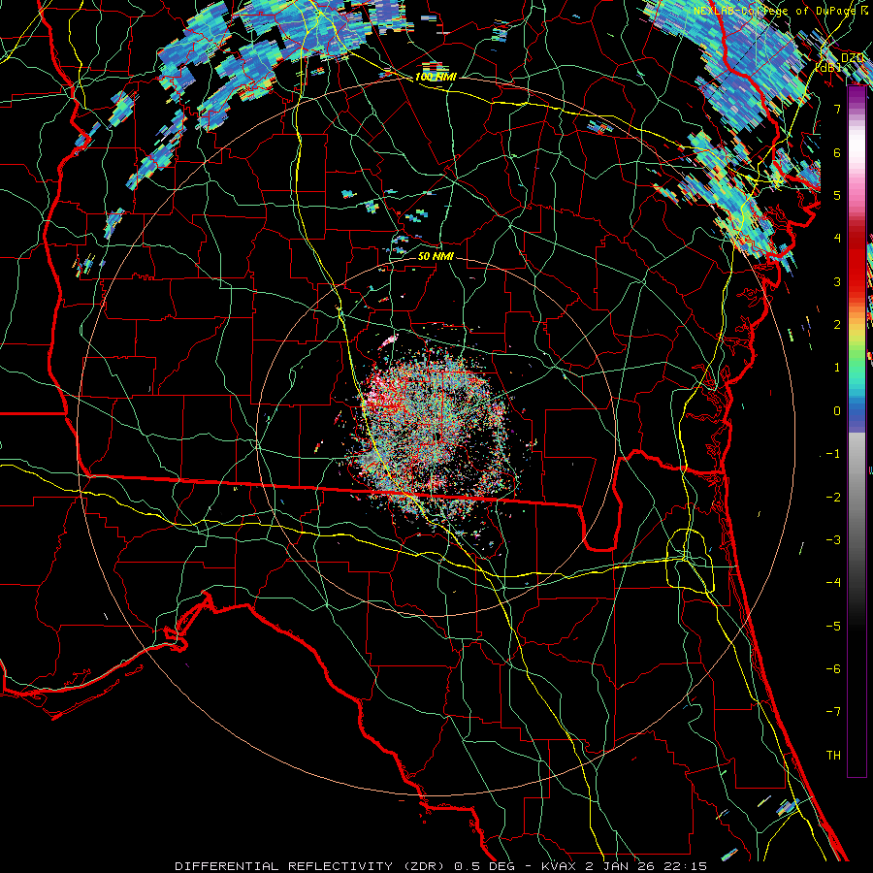Image resolution: width=873 pixels, height=873 pixels.
Task: Click the bottom caption "DIFFERENTIAL REFLECTIVITY (ZDR) 0.5 DEG"
Action: click(345, 866)
